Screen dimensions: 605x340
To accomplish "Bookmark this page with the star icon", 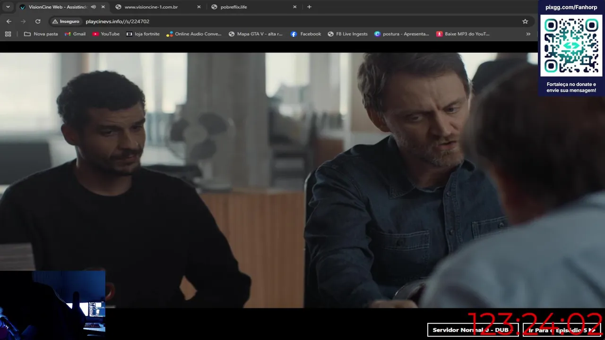I will point(525,21).
